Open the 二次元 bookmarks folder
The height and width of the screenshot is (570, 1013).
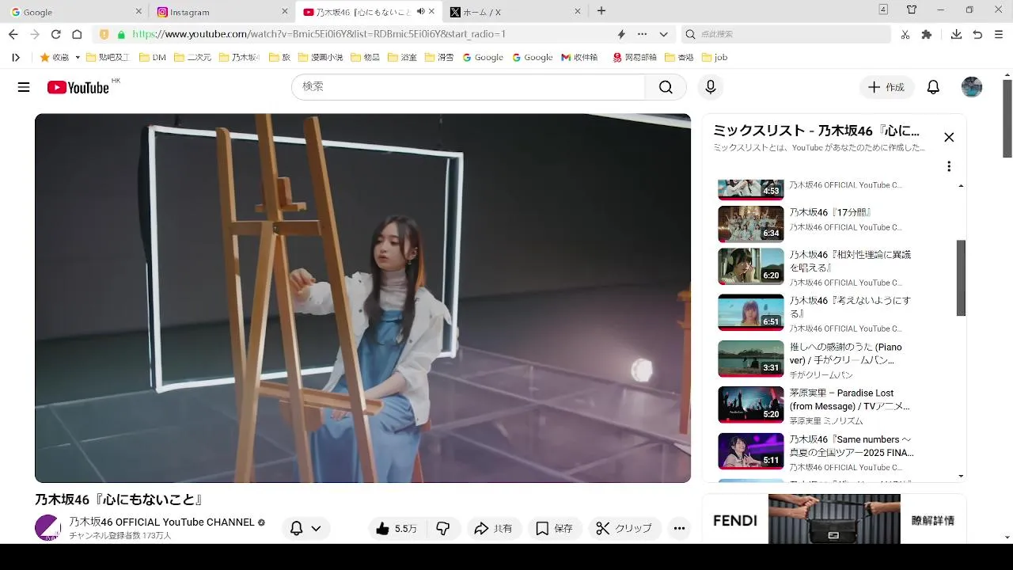point(192,57)
